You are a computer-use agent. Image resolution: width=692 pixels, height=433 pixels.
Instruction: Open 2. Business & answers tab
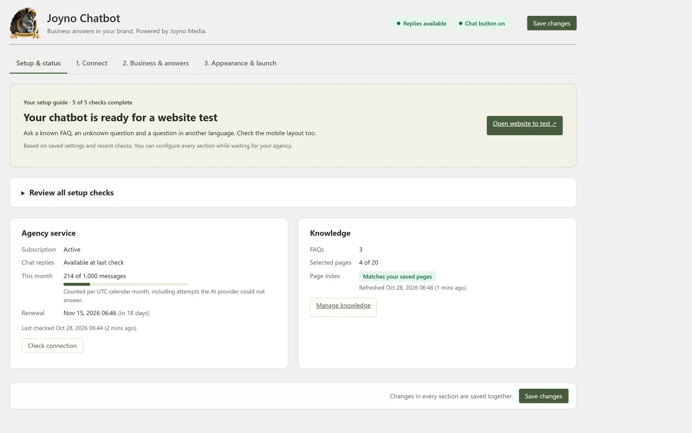click(x=156, y=63)
